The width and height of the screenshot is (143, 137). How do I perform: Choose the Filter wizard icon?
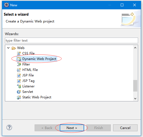(19, 64)
